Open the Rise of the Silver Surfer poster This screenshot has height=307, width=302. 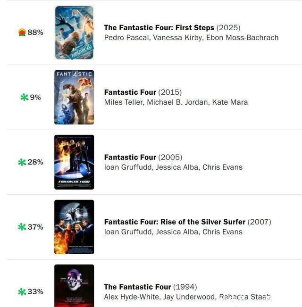pyautogui.click(x=74, y=227)
